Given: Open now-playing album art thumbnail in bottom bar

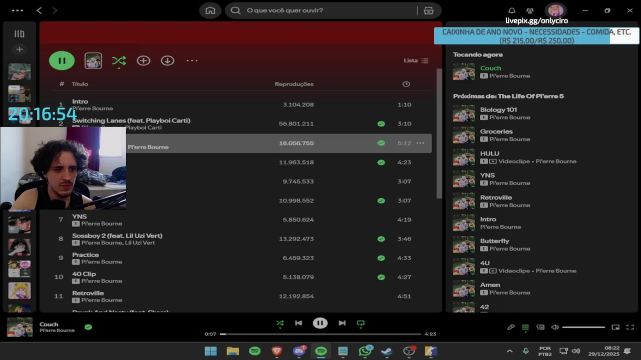Looking at the screenshot, I should coord(20,327).
